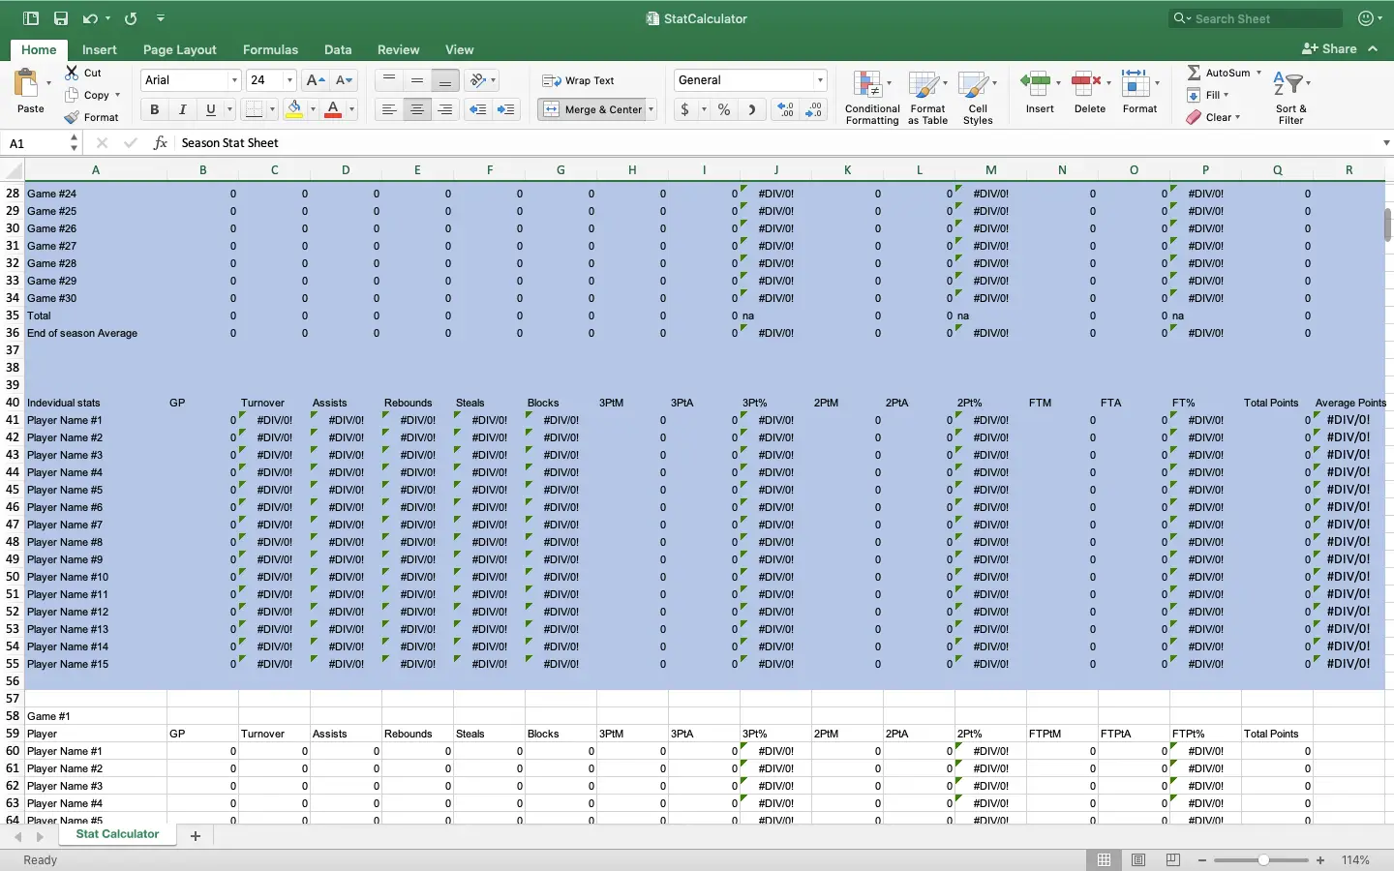1394x871 pixels.
Task: Apply comma style format
Action: [752, 109]
